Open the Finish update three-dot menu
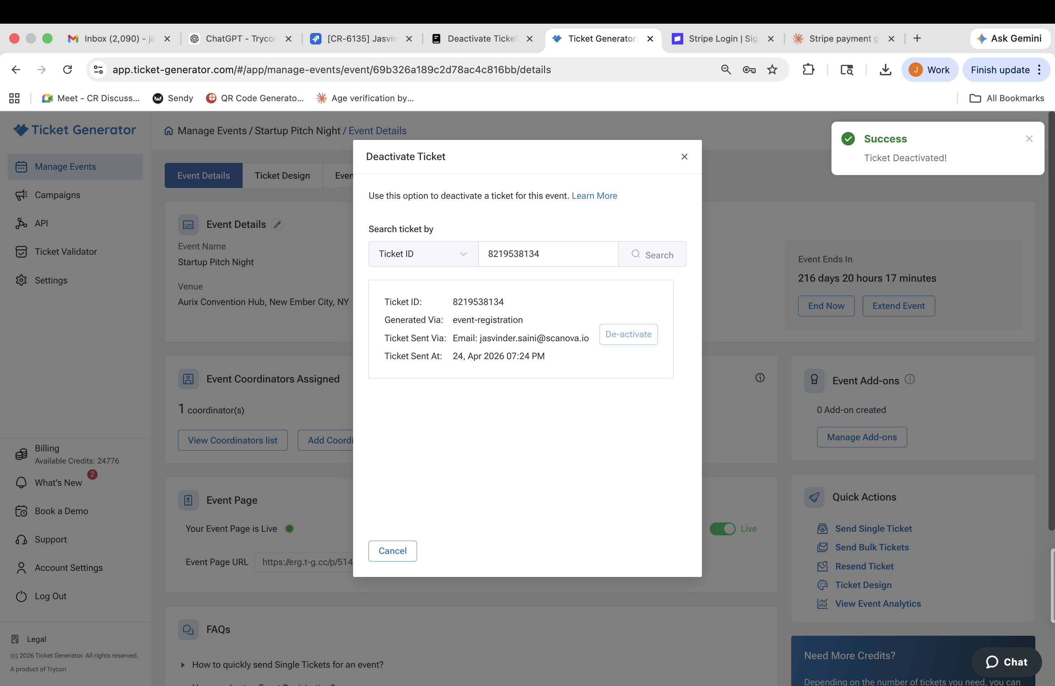The height and width of the screenshot is (686, 1055). tap(1039, 70)
